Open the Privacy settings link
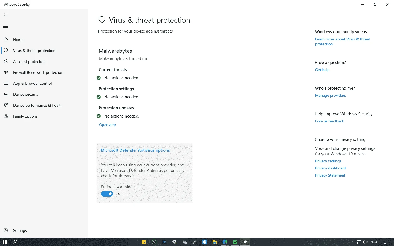The width and height of the screenshot is (394, 246). tap(328, 161)
